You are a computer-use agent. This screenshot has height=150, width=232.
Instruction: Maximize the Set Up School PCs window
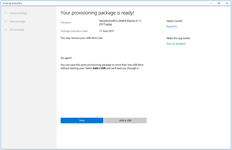pos(219,3)
